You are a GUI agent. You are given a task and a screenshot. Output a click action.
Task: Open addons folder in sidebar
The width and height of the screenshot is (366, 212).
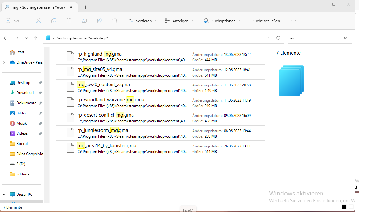pyautogui.click(x=23, y=174)
